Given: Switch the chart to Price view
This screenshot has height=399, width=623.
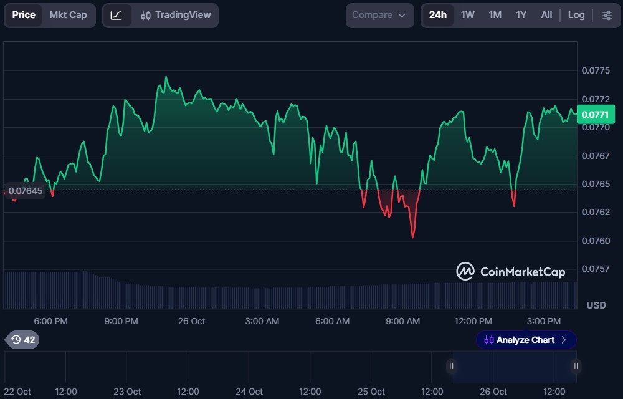Looking at the screenshot, I should tap(24, 15).
